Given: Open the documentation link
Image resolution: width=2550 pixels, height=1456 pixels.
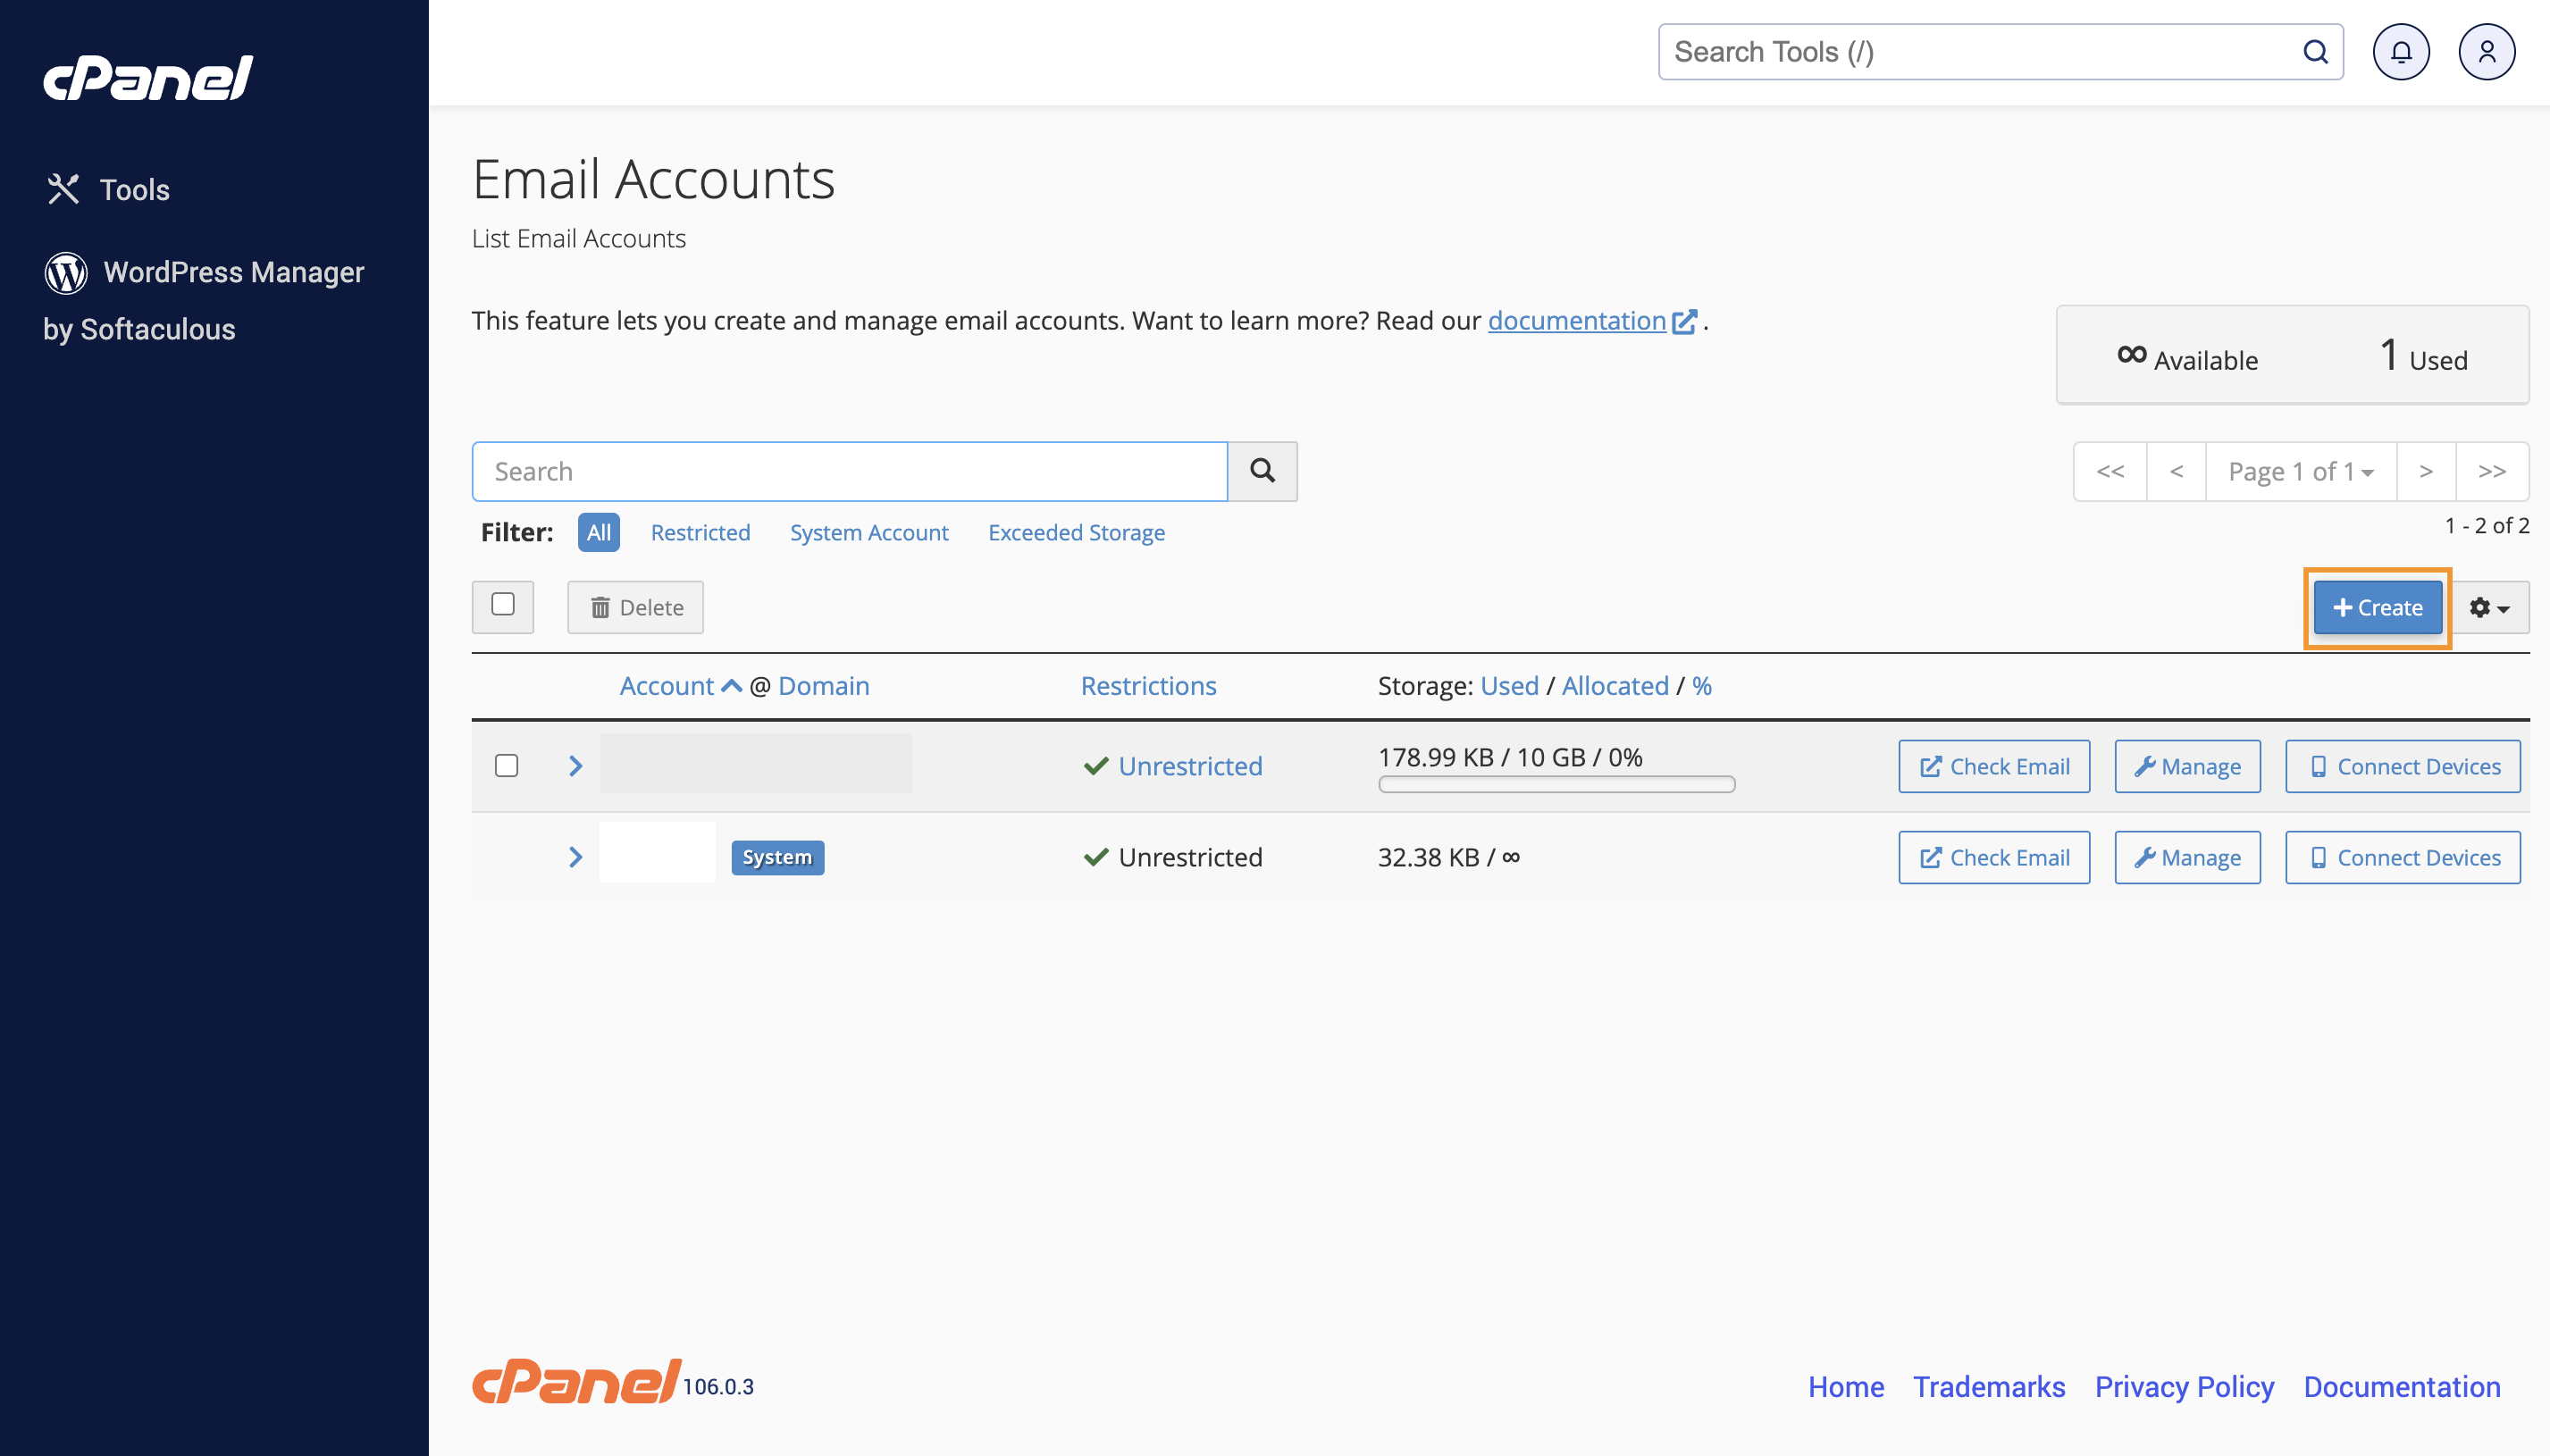Looking at the screenshot, I should click(1580, 321).
